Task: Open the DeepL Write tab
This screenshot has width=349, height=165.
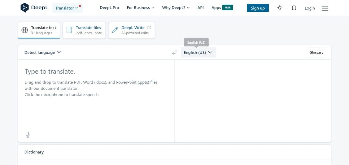Action: click(132, 30)
